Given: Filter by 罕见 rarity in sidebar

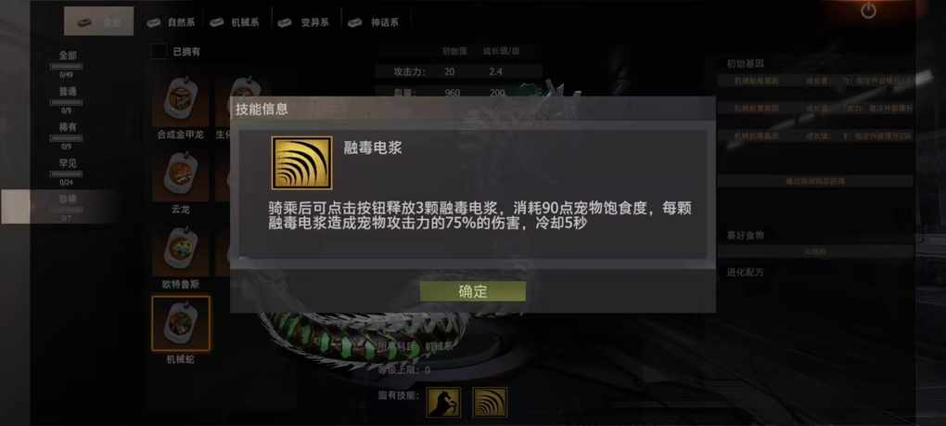Looking at the screenshot, I should coord(67,171).
